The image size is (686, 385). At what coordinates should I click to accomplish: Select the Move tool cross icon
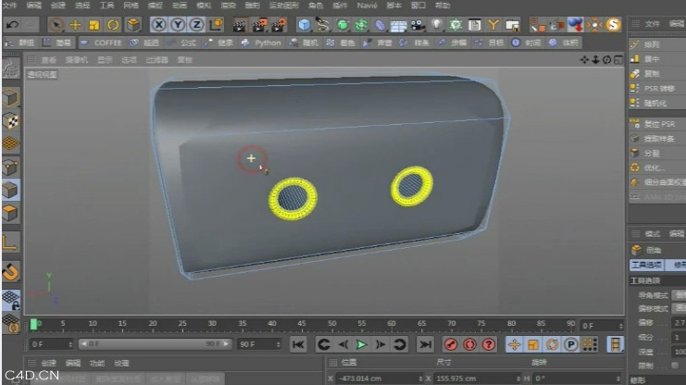(75, 25)
